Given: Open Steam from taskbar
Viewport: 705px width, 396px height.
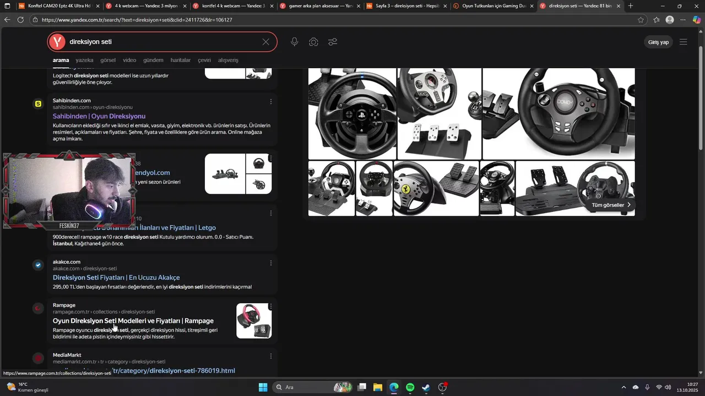Looking at the screenshot, I should (426, 387).
